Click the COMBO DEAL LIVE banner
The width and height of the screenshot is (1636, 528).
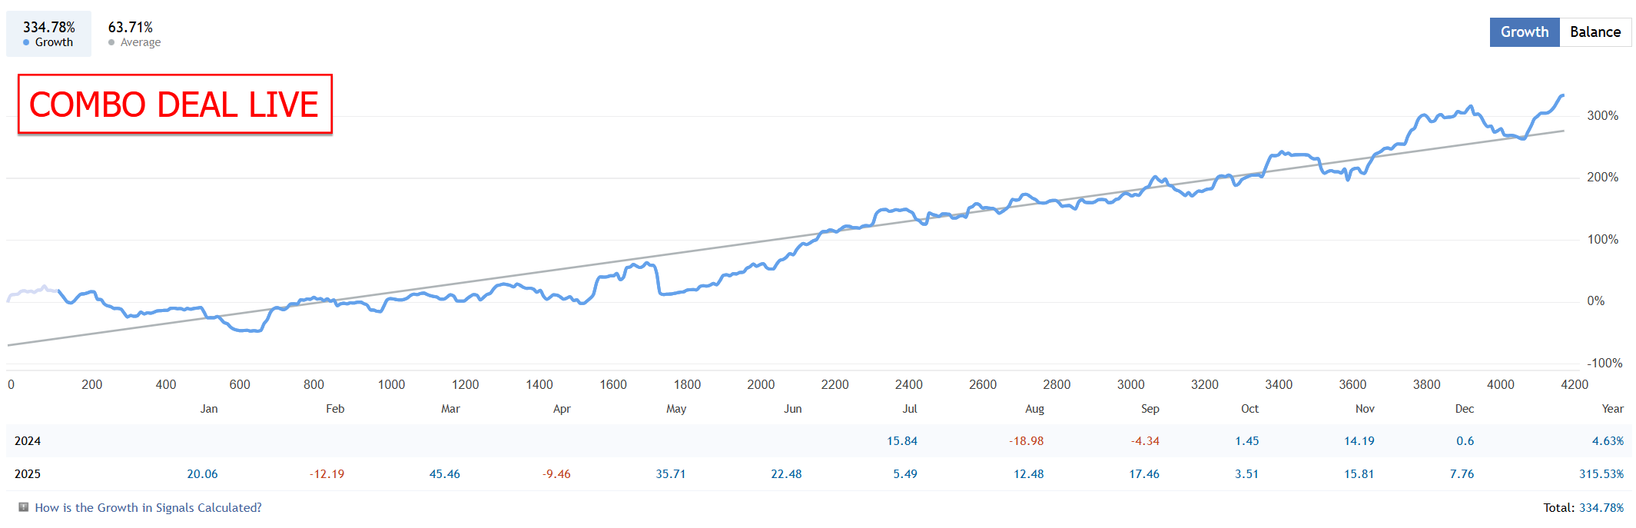click(x=174, y=105)
